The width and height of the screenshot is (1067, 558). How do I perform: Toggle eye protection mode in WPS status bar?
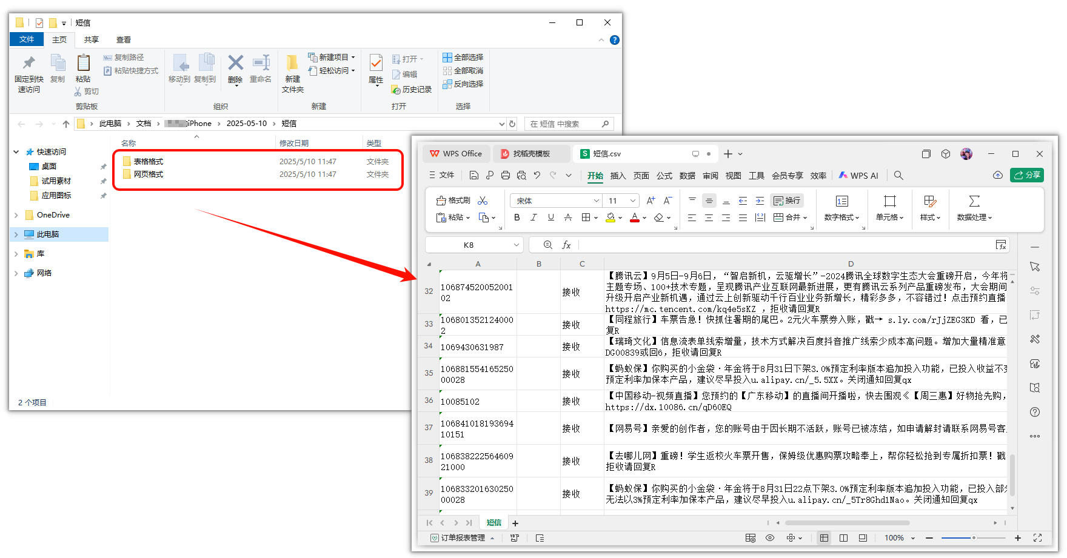pyautogui.click(x=770, y=537)
